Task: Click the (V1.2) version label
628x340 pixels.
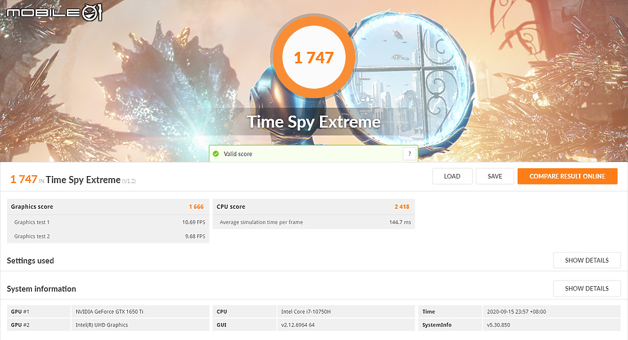Action: tap(129, 181)
